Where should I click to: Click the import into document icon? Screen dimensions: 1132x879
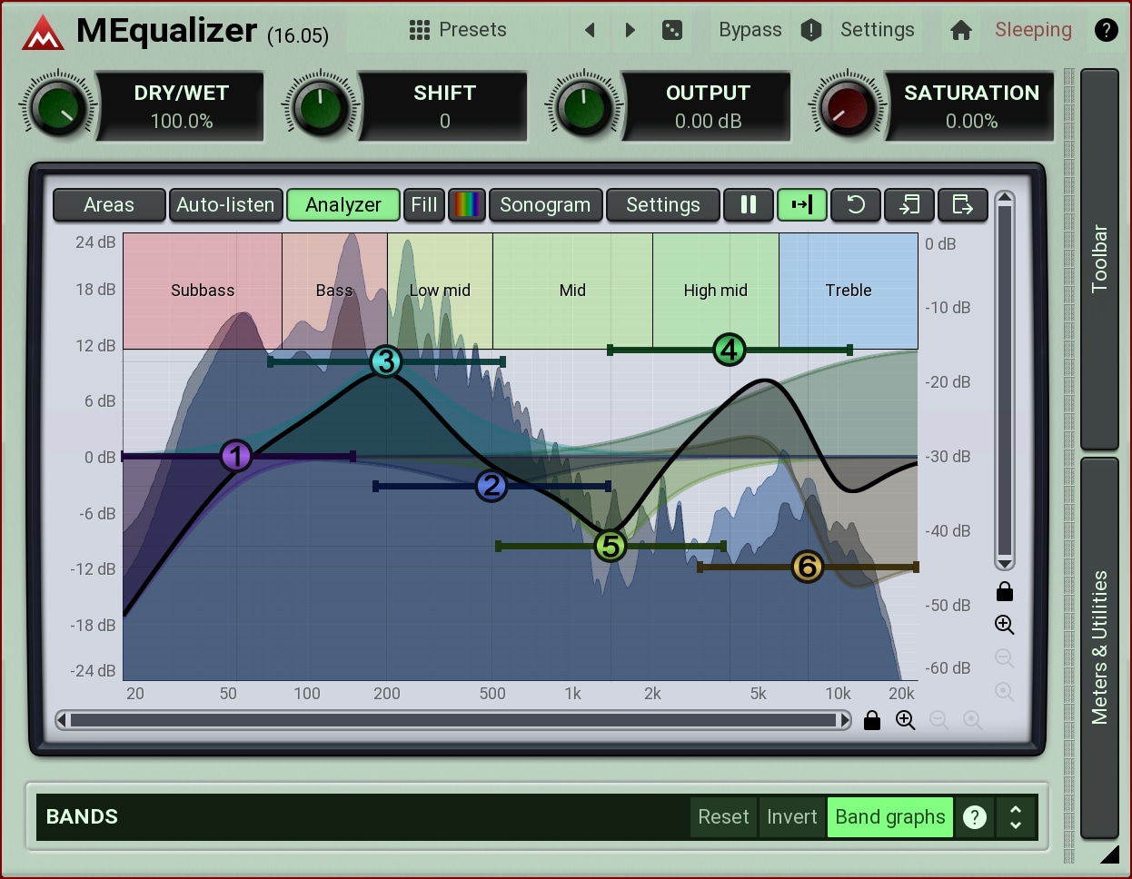click(x=909, y=205)
